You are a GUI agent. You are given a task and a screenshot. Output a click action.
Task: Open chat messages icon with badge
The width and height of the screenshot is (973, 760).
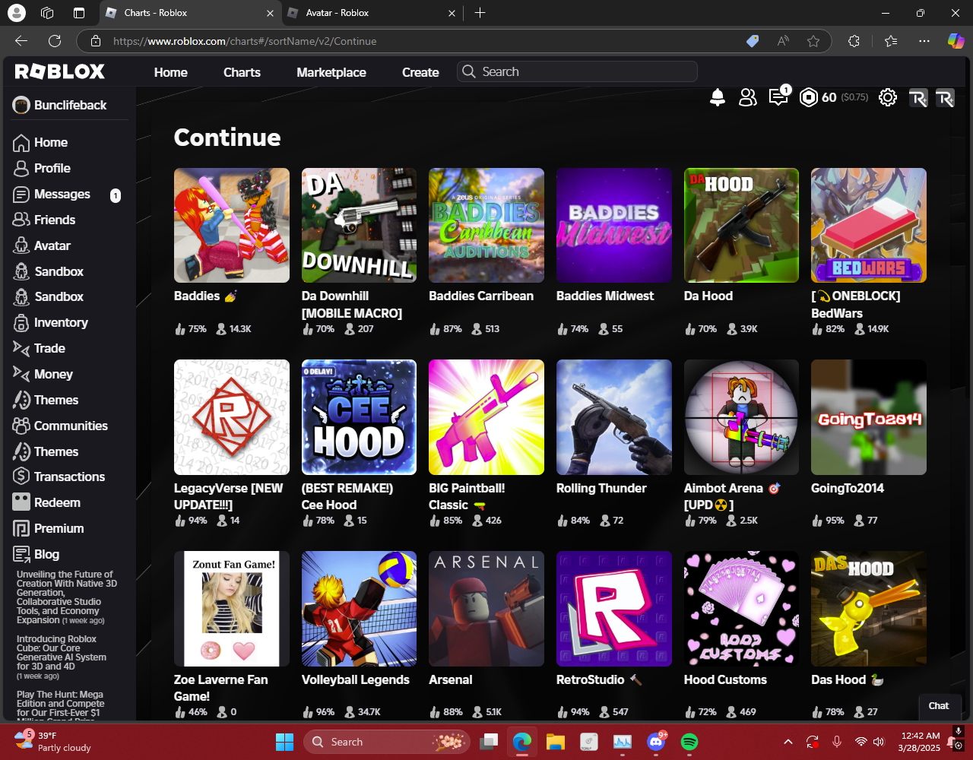point(779,96)
